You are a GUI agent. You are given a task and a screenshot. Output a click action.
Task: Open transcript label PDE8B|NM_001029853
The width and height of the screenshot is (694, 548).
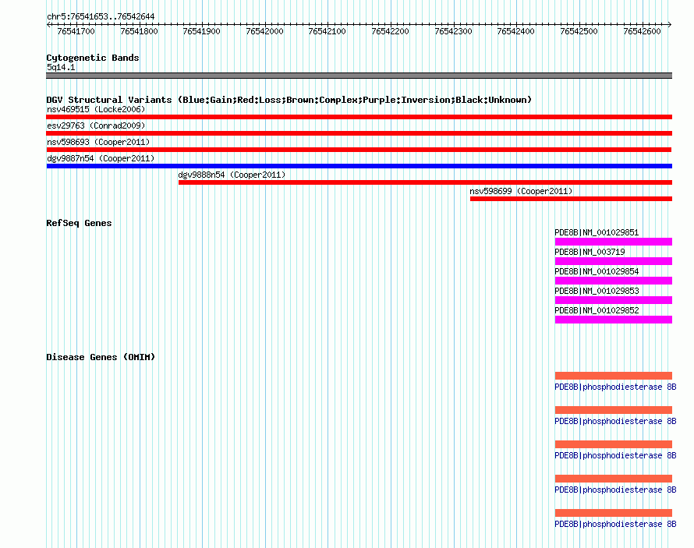pyautogui.click(x=597, y=291)
